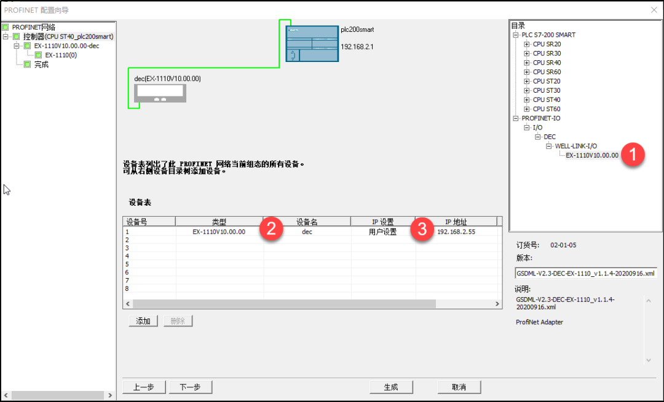Expand CPU SR30 in the catalog
This screenshot has width=664, height=402.
click(x=526, y=53)
